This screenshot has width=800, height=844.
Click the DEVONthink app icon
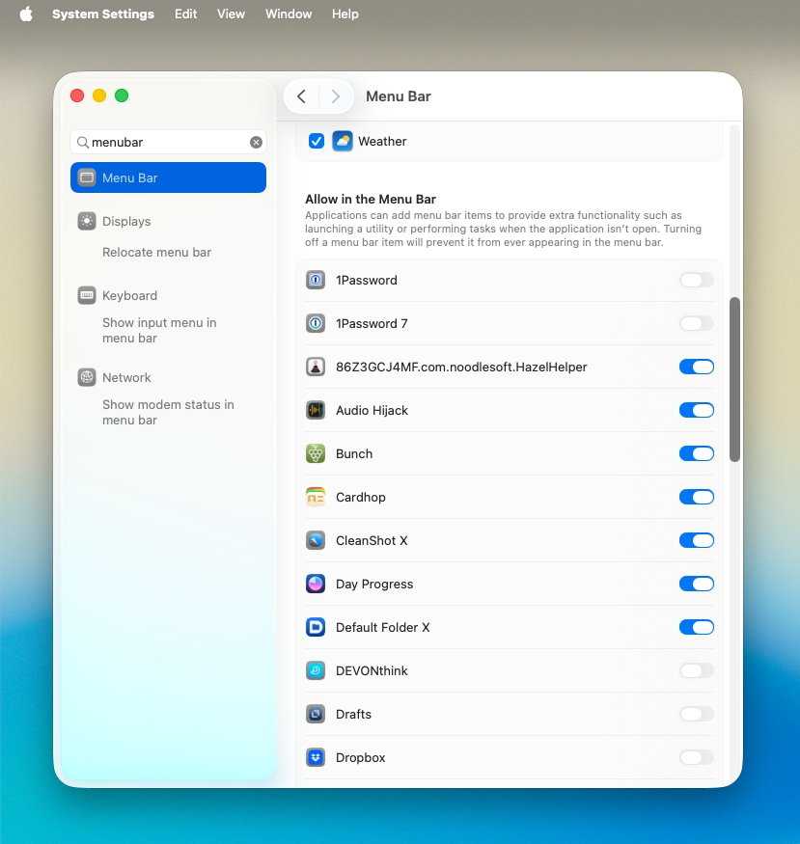click(x=316, y=670)
